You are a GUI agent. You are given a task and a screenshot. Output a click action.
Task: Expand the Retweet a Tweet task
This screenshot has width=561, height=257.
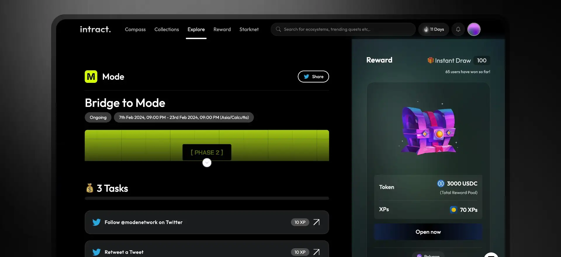click(x=124, y=252)
